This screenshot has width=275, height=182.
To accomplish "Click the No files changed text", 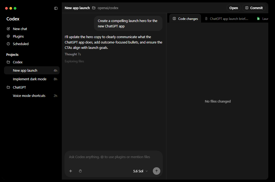I will [x=218, y=101].
